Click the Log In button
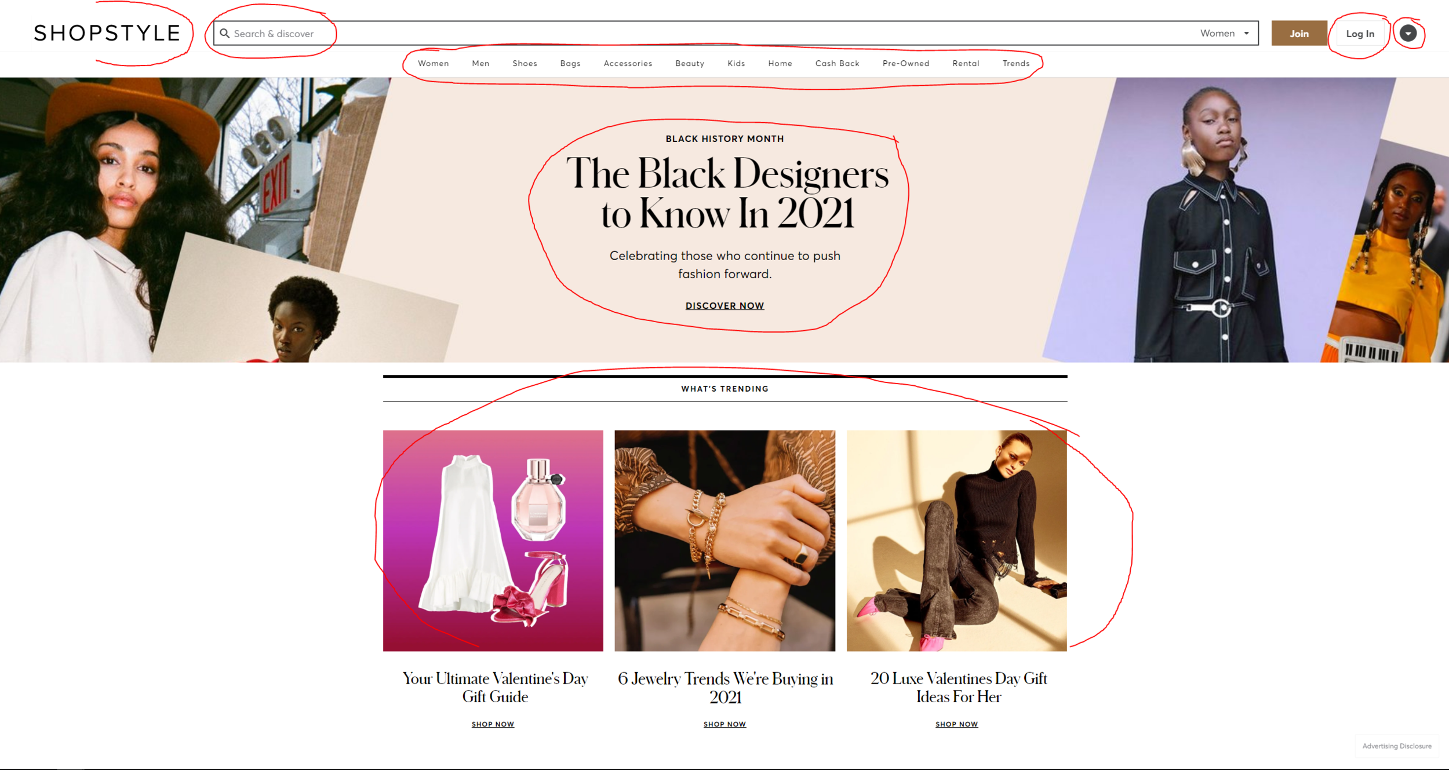The image size is (1449, 770). tap(1360, 34)
